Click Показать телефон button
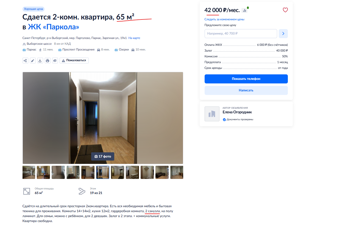 (x=246, y=79)
